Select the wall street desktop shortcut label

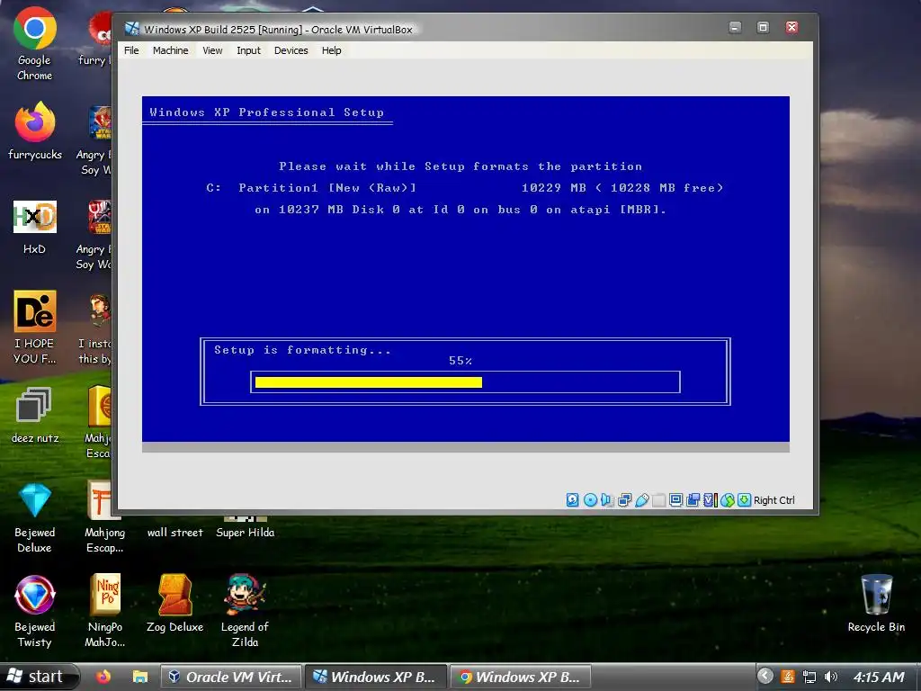[175, 533]
